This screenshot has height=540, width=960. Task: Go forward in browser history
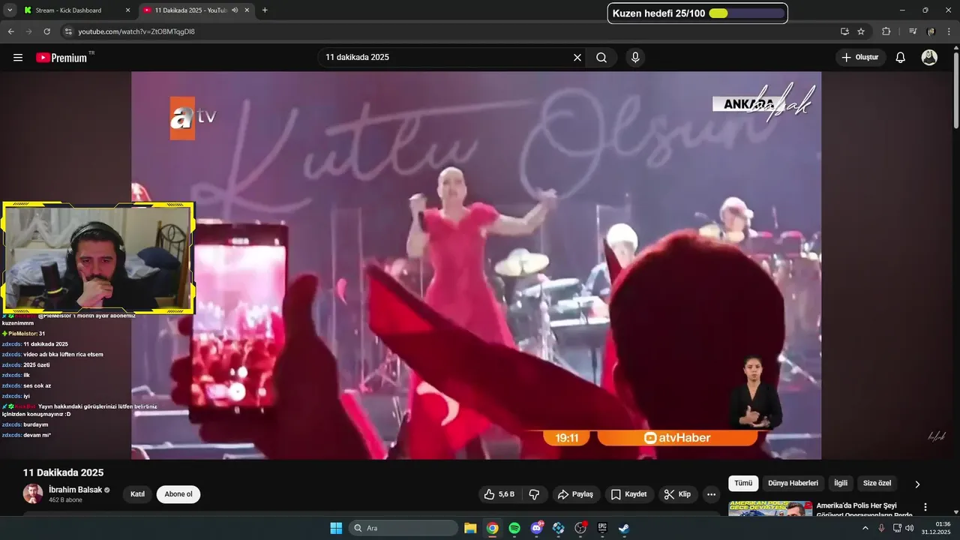(28, 31)
